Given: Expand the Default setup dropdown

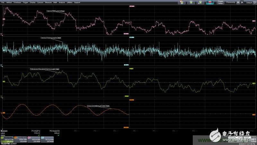Looking at the screenshot, I should tap(250, 2).
